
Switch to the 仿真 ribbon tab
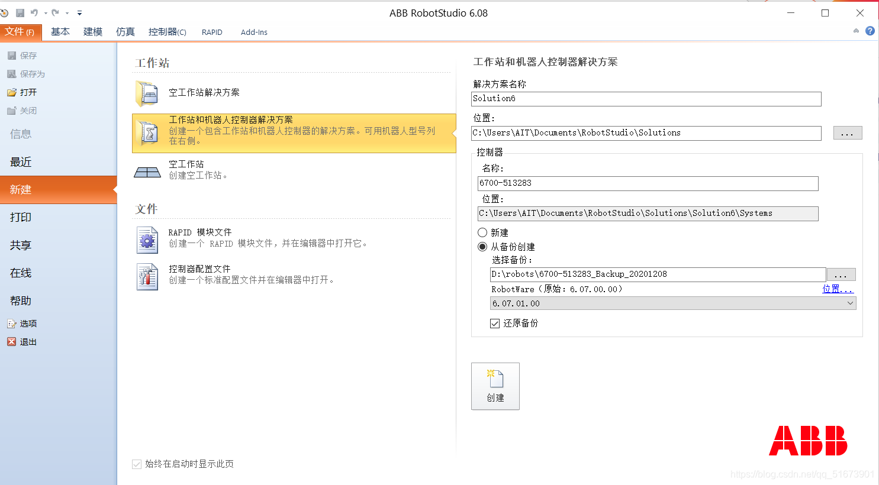125,32
